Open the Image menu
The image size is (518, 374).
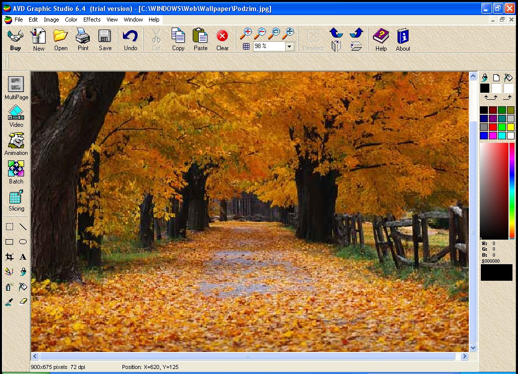tap(51, 20)
